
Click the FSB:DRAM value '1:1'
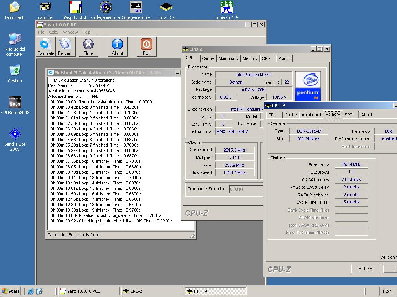click(351, 172)
